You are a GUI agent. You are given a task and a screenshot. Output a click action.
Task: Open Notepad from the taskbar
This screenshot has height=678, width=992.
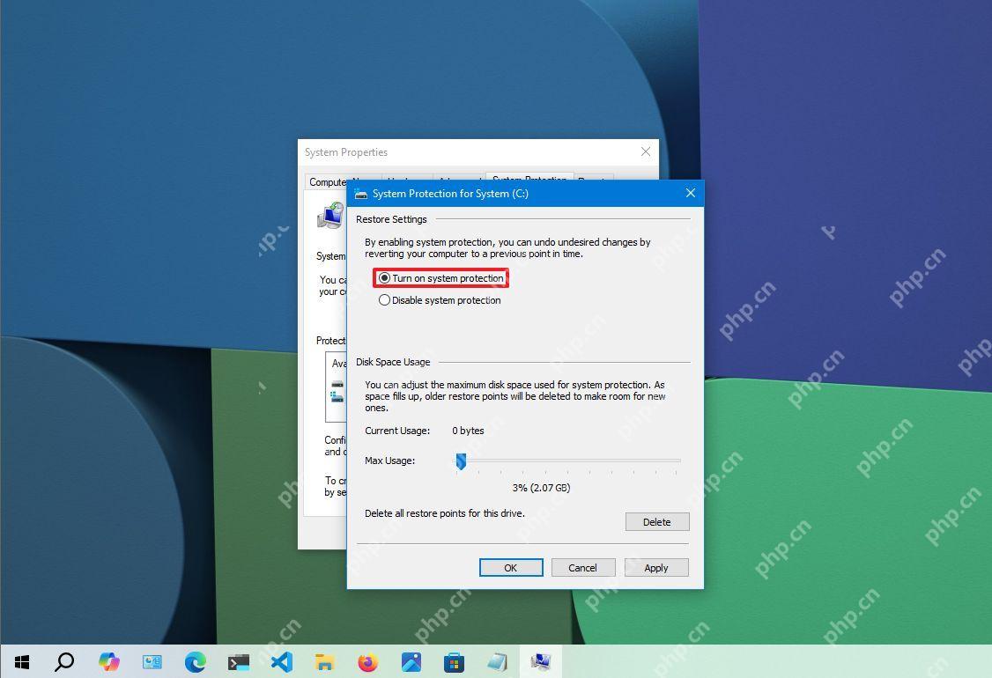(497, 662)
